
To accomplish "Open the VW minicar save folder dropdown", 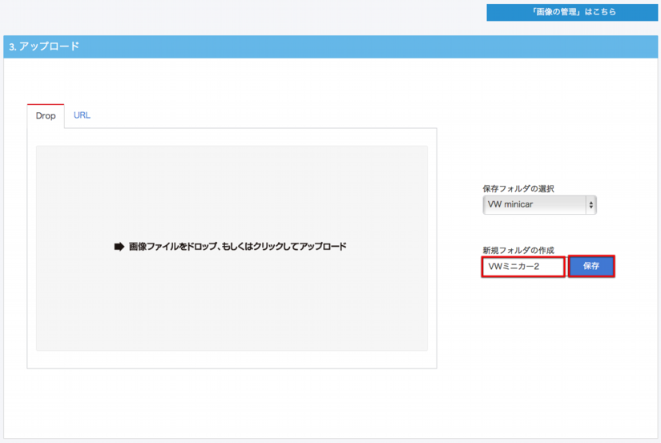I will [538, 205].
